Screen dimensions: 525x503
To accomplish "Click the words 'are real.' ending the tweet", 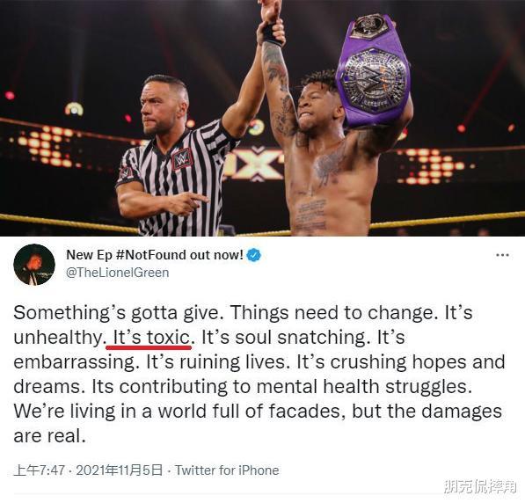I will [49, 436].
